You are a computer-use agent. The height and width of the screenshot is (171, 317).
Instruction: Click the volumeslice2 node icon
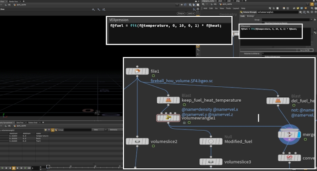click(x=137, y=141)
